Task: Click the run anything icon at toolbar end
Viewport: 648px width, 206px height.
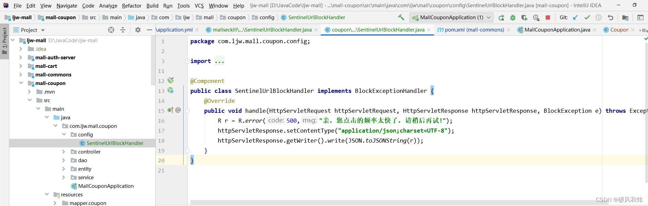Action: pos(640,17)
